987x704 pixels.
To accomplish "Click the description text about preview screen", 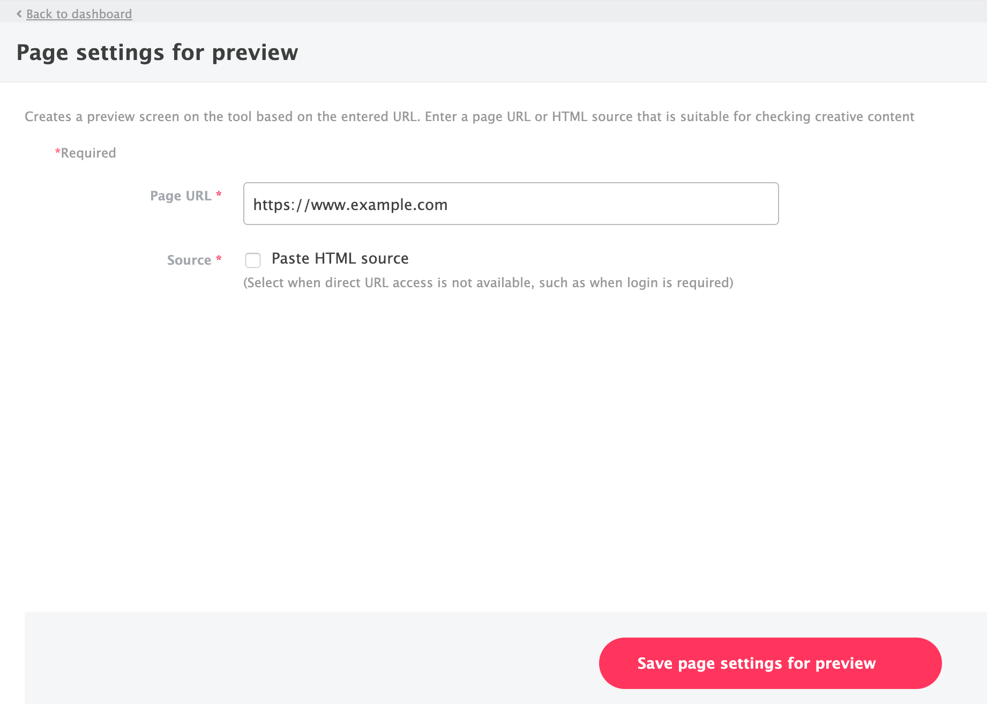I will [469, 117].
